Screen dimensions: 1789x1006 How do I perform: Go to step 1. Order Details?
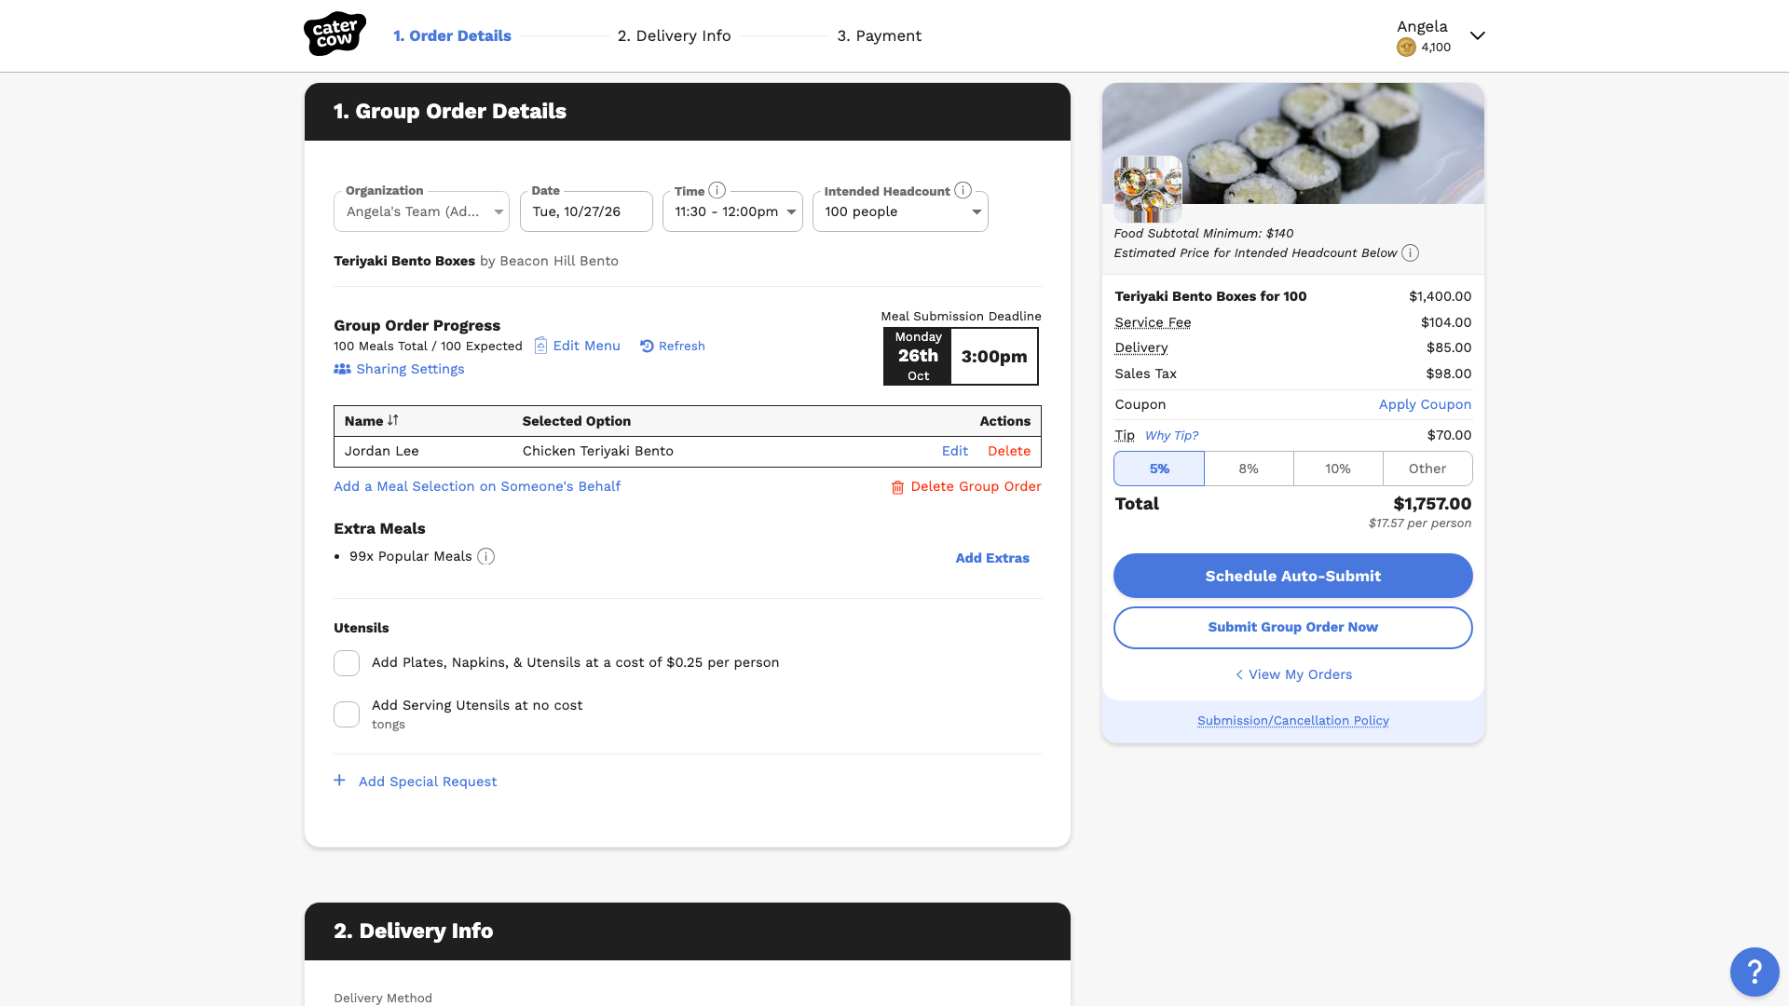[x=452, y=35]
